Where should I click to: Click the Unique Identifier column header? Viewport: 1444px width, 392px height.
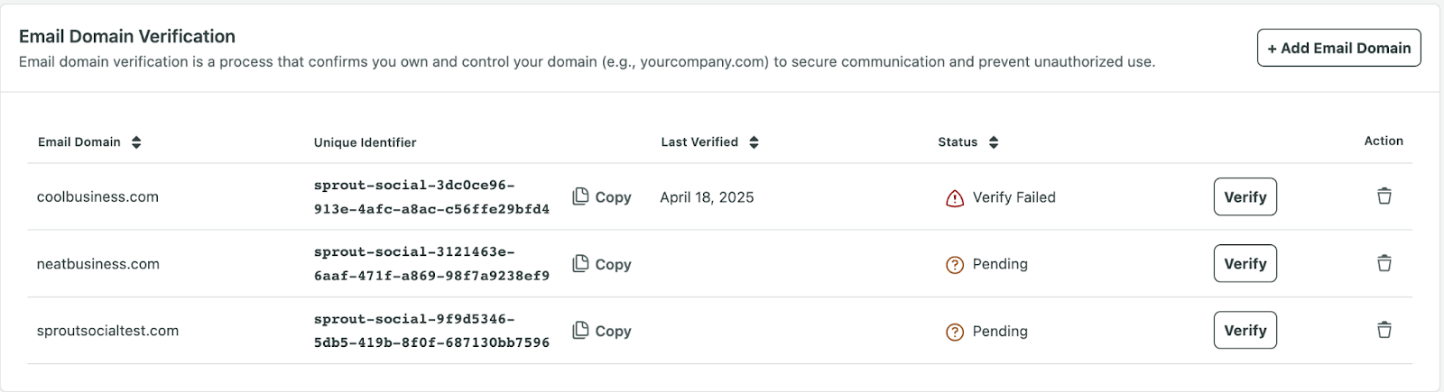(365, 142)
